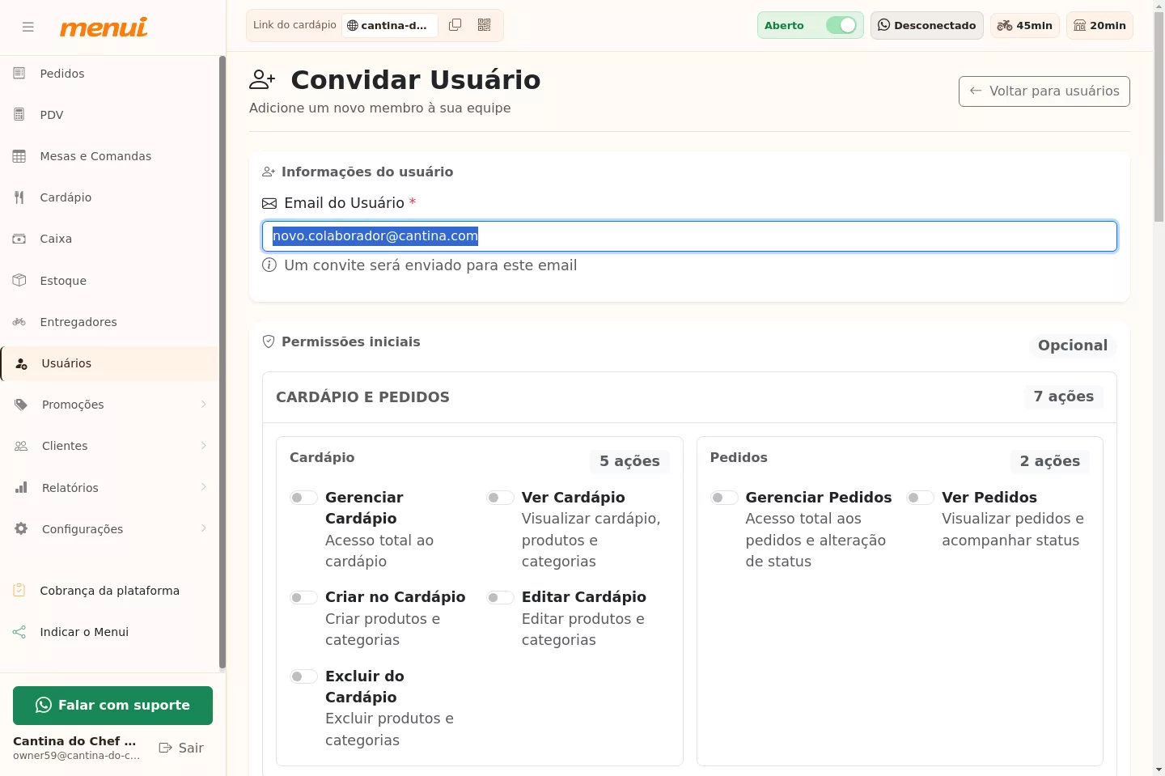Click the info icon below email field
The height and width of the screenshot is (776, 1165).
click(269, 265)
